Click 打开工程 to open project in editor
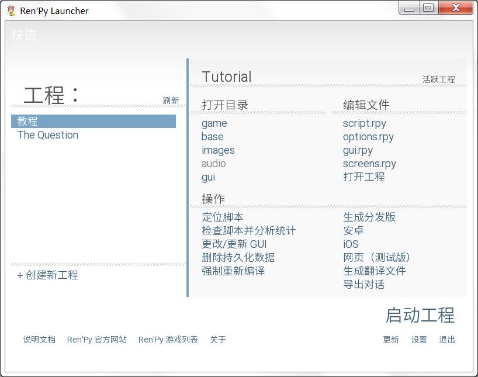 click(363, 177)
